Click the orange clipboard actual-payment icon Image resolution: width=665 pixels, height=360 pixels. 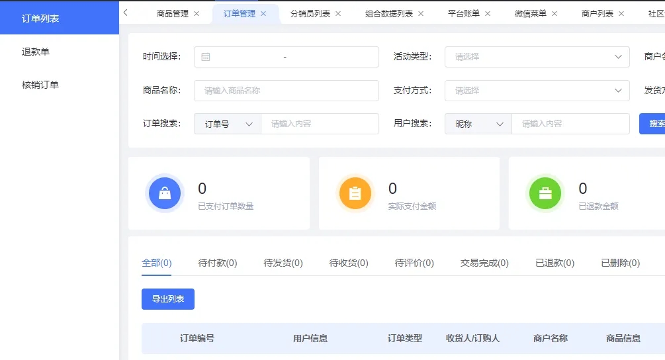[355, 193]
